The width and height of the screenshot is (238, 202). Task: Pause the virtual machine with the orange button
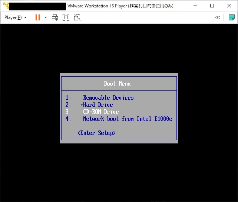pyautogui.click(x=38, y=17)
